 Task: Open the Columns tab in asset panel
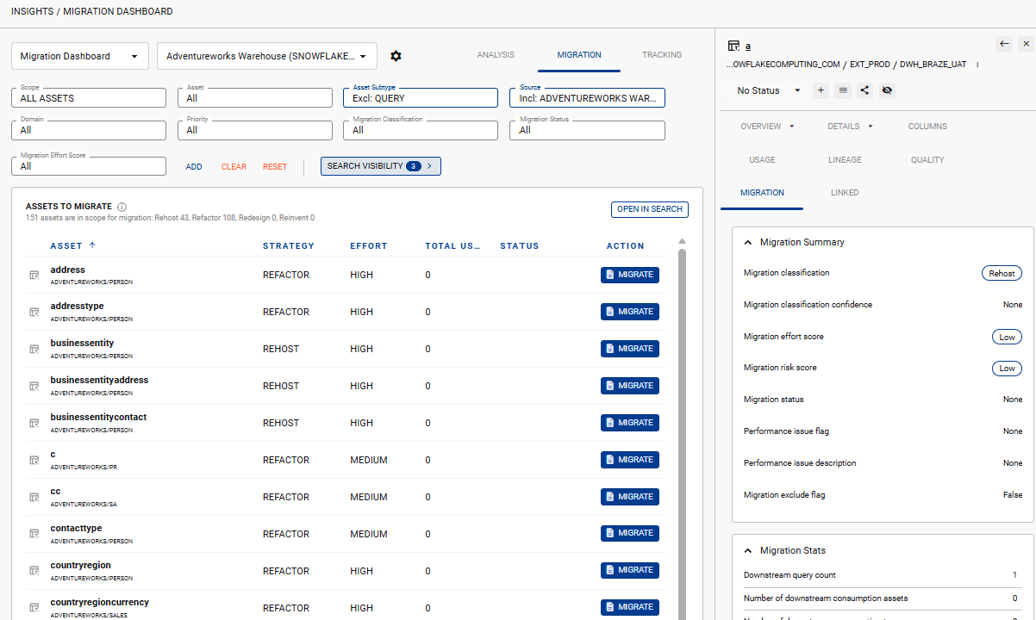[x=927, y=127]
